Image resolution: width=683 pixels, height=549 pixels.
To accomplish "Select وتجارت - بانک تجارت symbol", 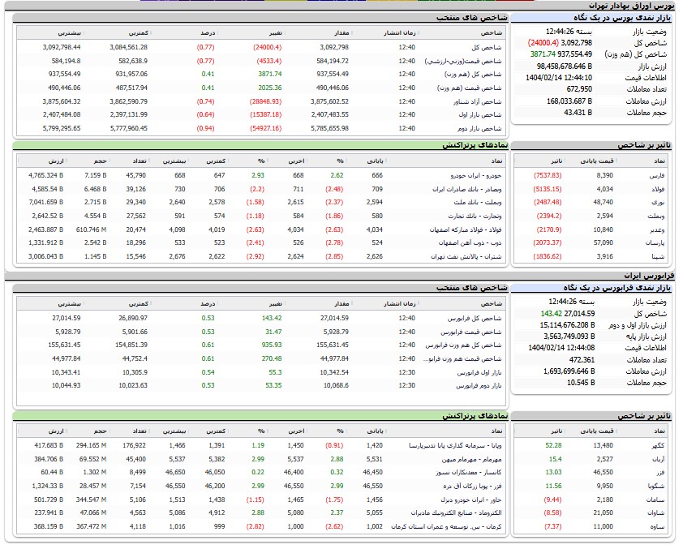I will pos(475,216).
